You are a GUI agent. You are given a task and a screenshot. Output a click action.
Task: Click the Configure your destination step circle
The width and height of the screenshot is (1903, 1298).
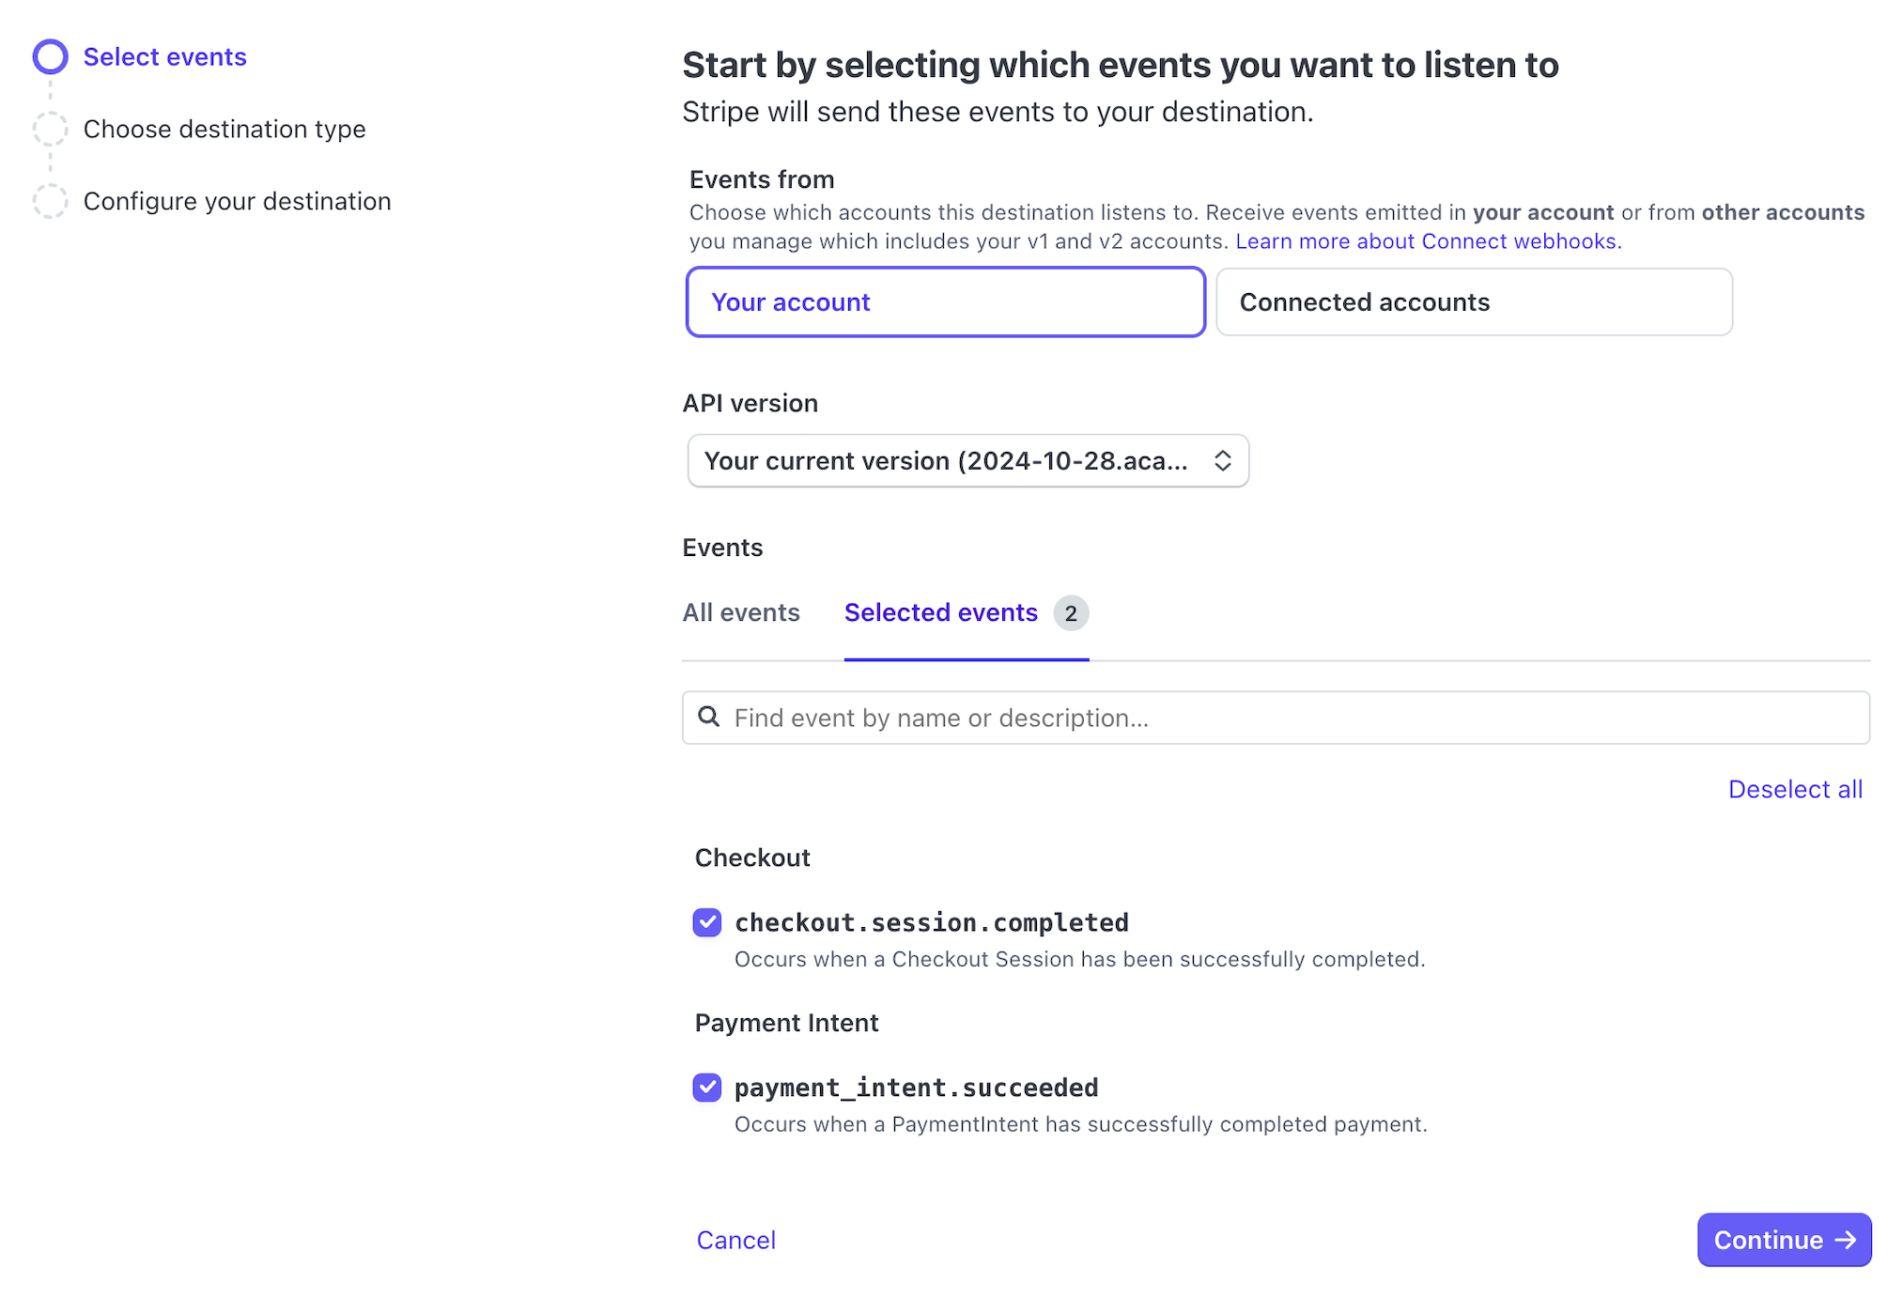(50, 201)
